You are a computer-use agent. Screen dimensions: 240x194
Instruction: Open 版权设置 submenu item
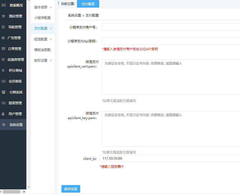point(41,61)
